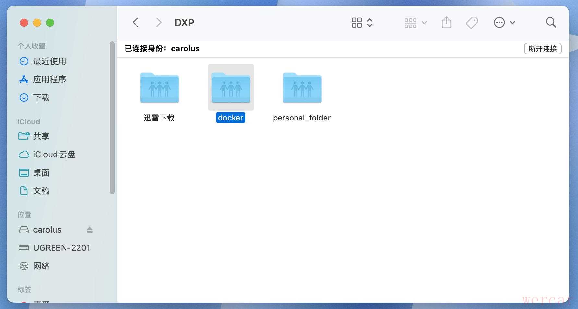Click the sidebar vertical scrollbar
This screenshot has width=578, height=309.
tap(112, 118)
